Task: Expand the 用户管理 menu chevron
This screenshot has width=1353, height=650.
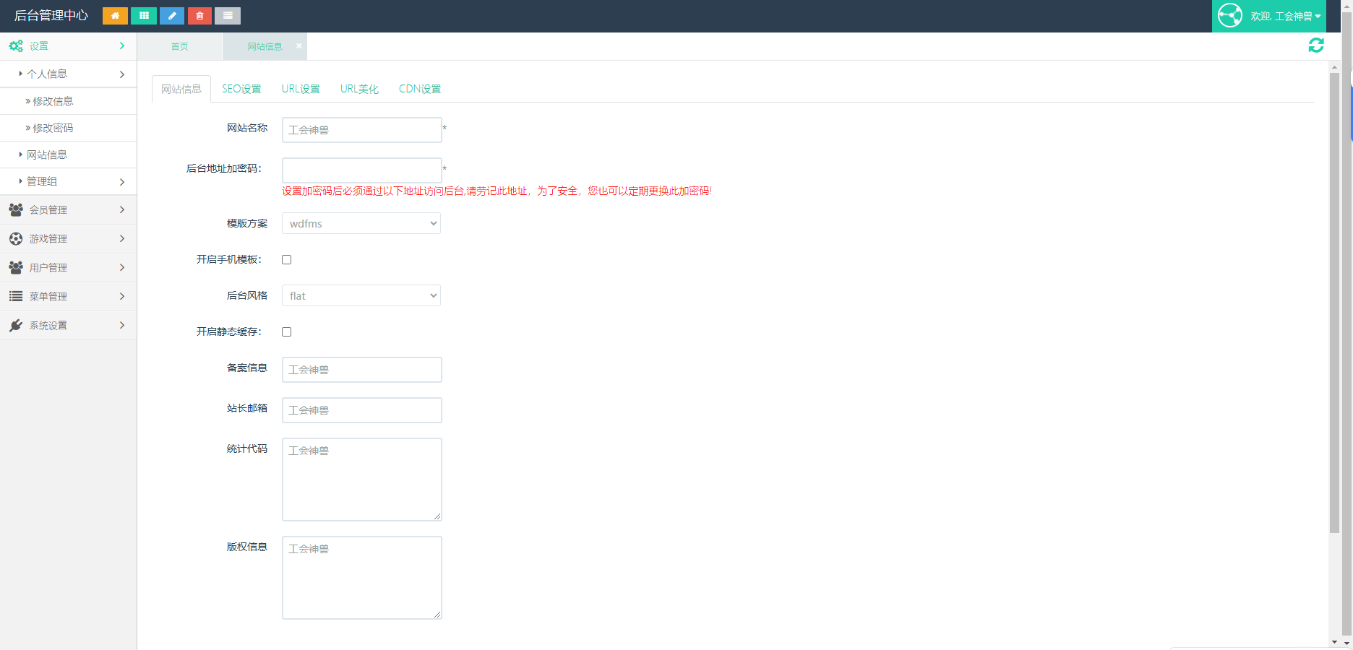Action: point(122,267)
